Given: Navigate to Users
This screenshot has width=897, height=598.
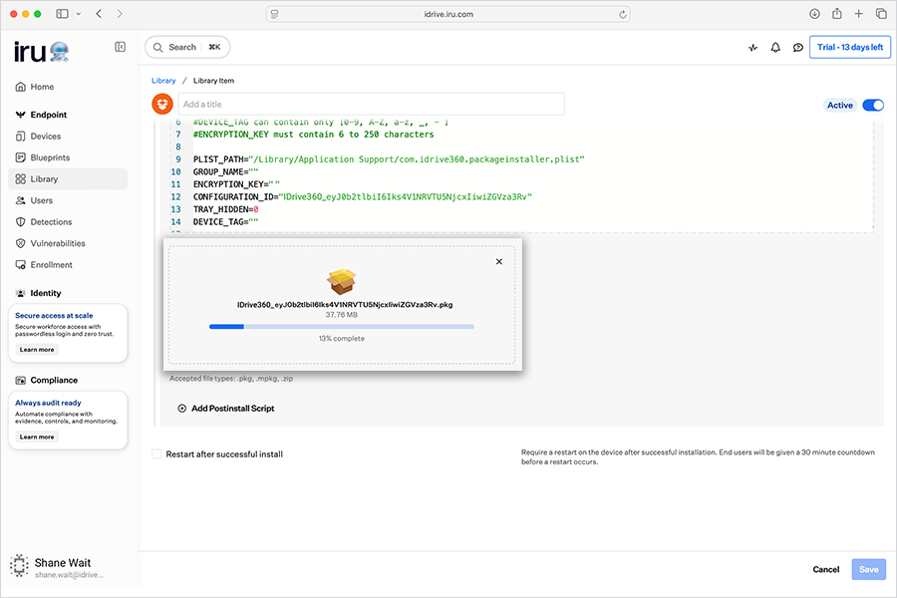Looking at the screenshot, I should [x=68, y=200].
